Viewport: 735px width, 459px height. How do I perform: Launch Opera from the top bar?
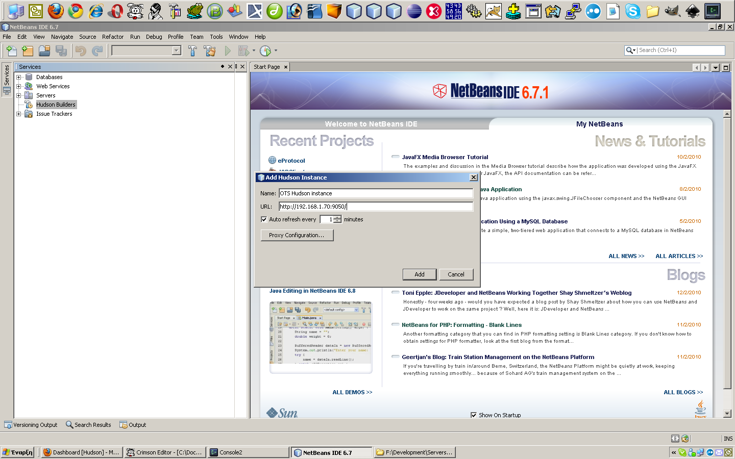click(115, 11)
